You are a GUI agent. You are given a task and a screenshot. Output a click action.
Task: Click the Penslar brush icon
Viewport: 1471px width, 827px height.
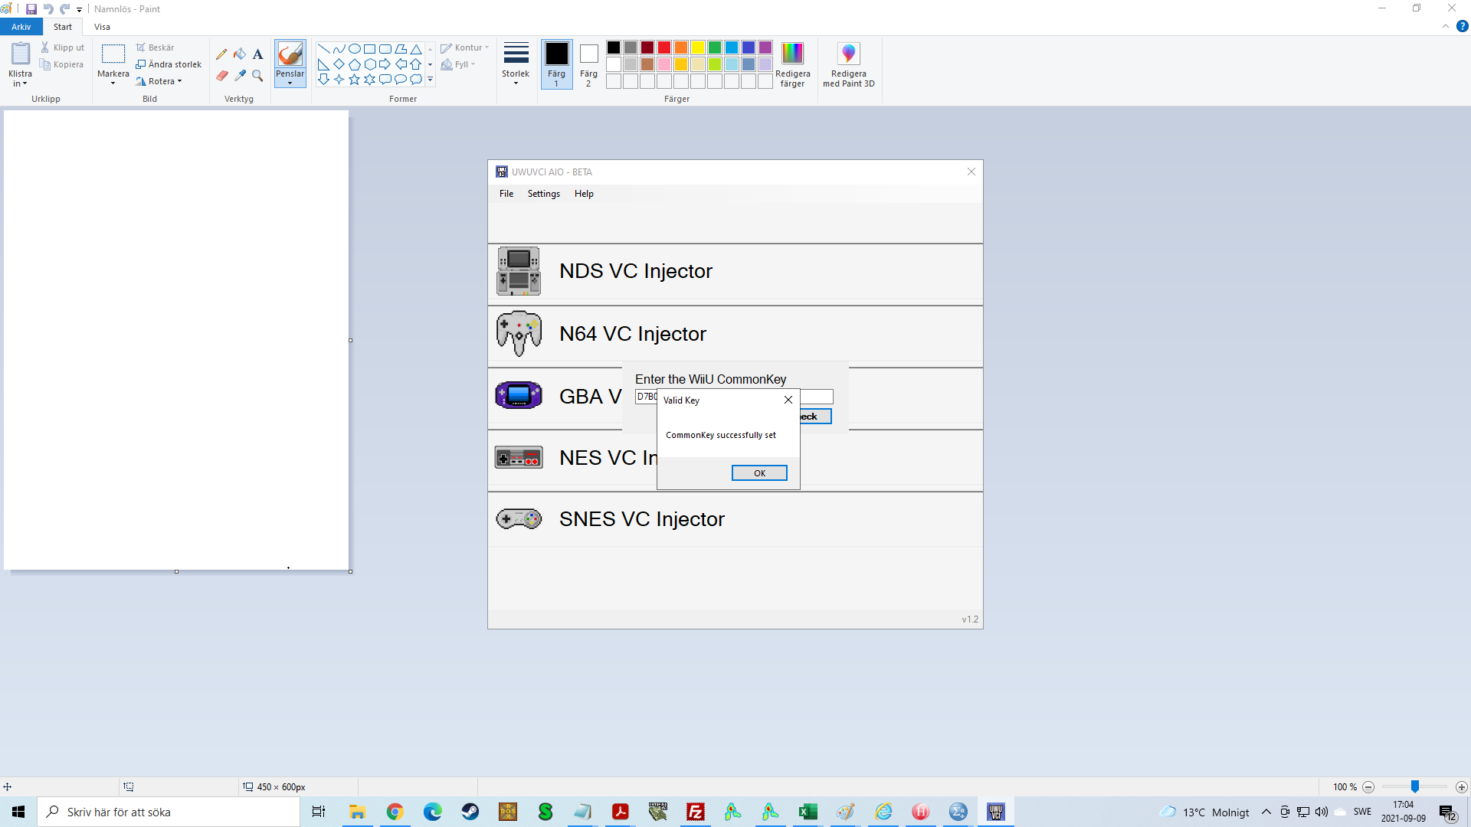pos(290,54)
